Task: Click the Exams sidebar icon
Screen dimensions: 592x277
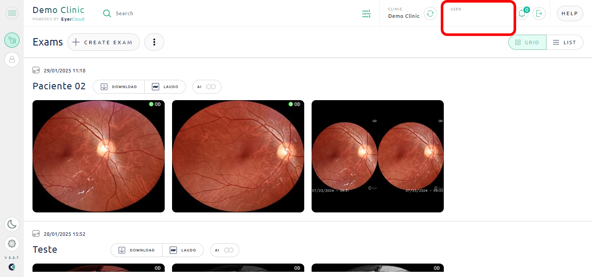Action: tap(12, 40)
